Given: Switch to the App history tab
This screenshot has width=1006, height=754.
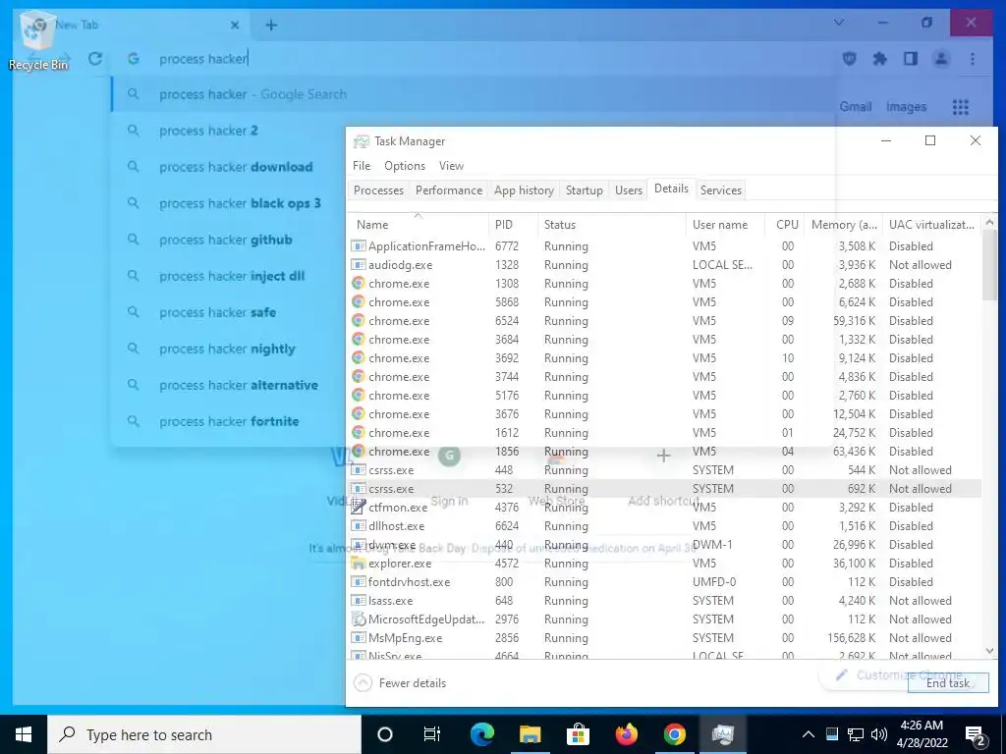Looking at the screenshot, I should (525, 189).
